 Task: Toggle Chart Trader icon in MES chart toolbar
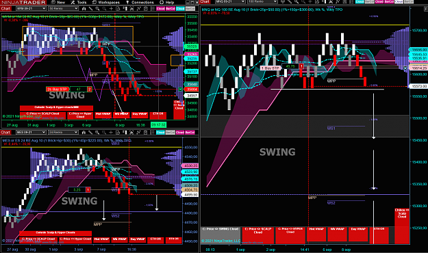[x=125, y=132]
